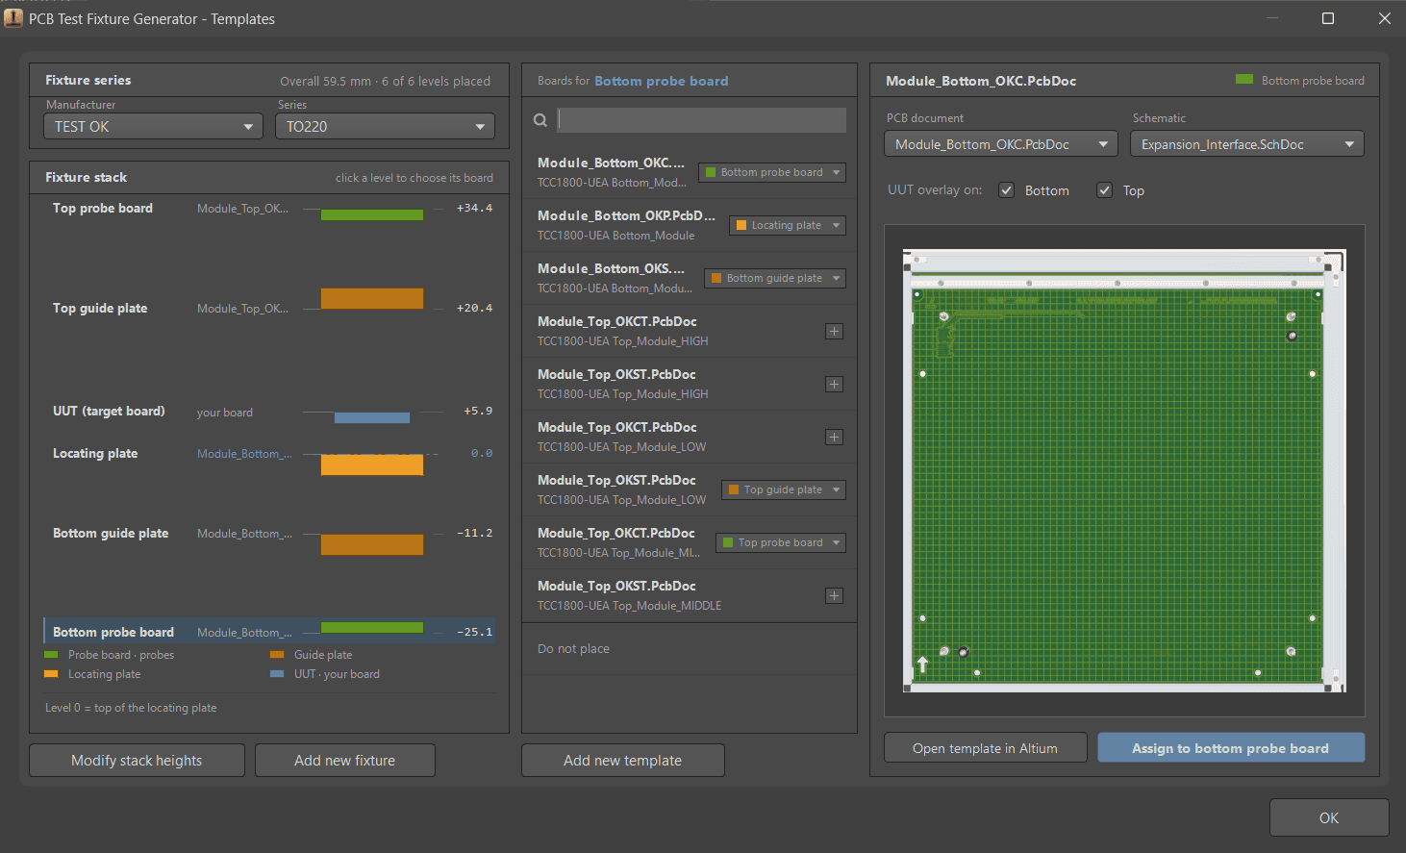1406x853 pixels.
Task: Click the -25.1 height value
Action: 474,632
